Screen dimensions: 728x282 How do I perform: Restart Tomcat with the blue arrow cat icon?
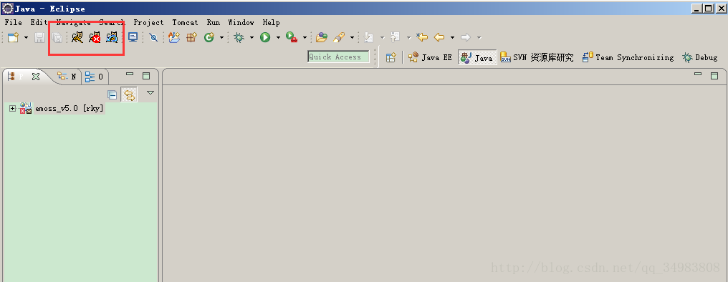[x=112, y=37]
